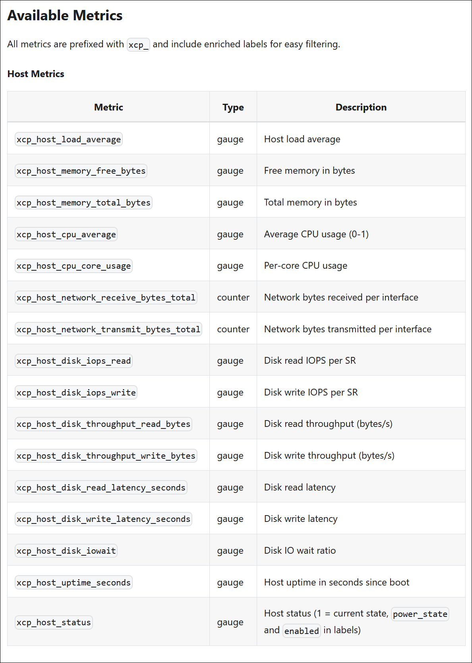
Task: Select the xcp_host_disk_iops_read metric name
Action: 74,361
